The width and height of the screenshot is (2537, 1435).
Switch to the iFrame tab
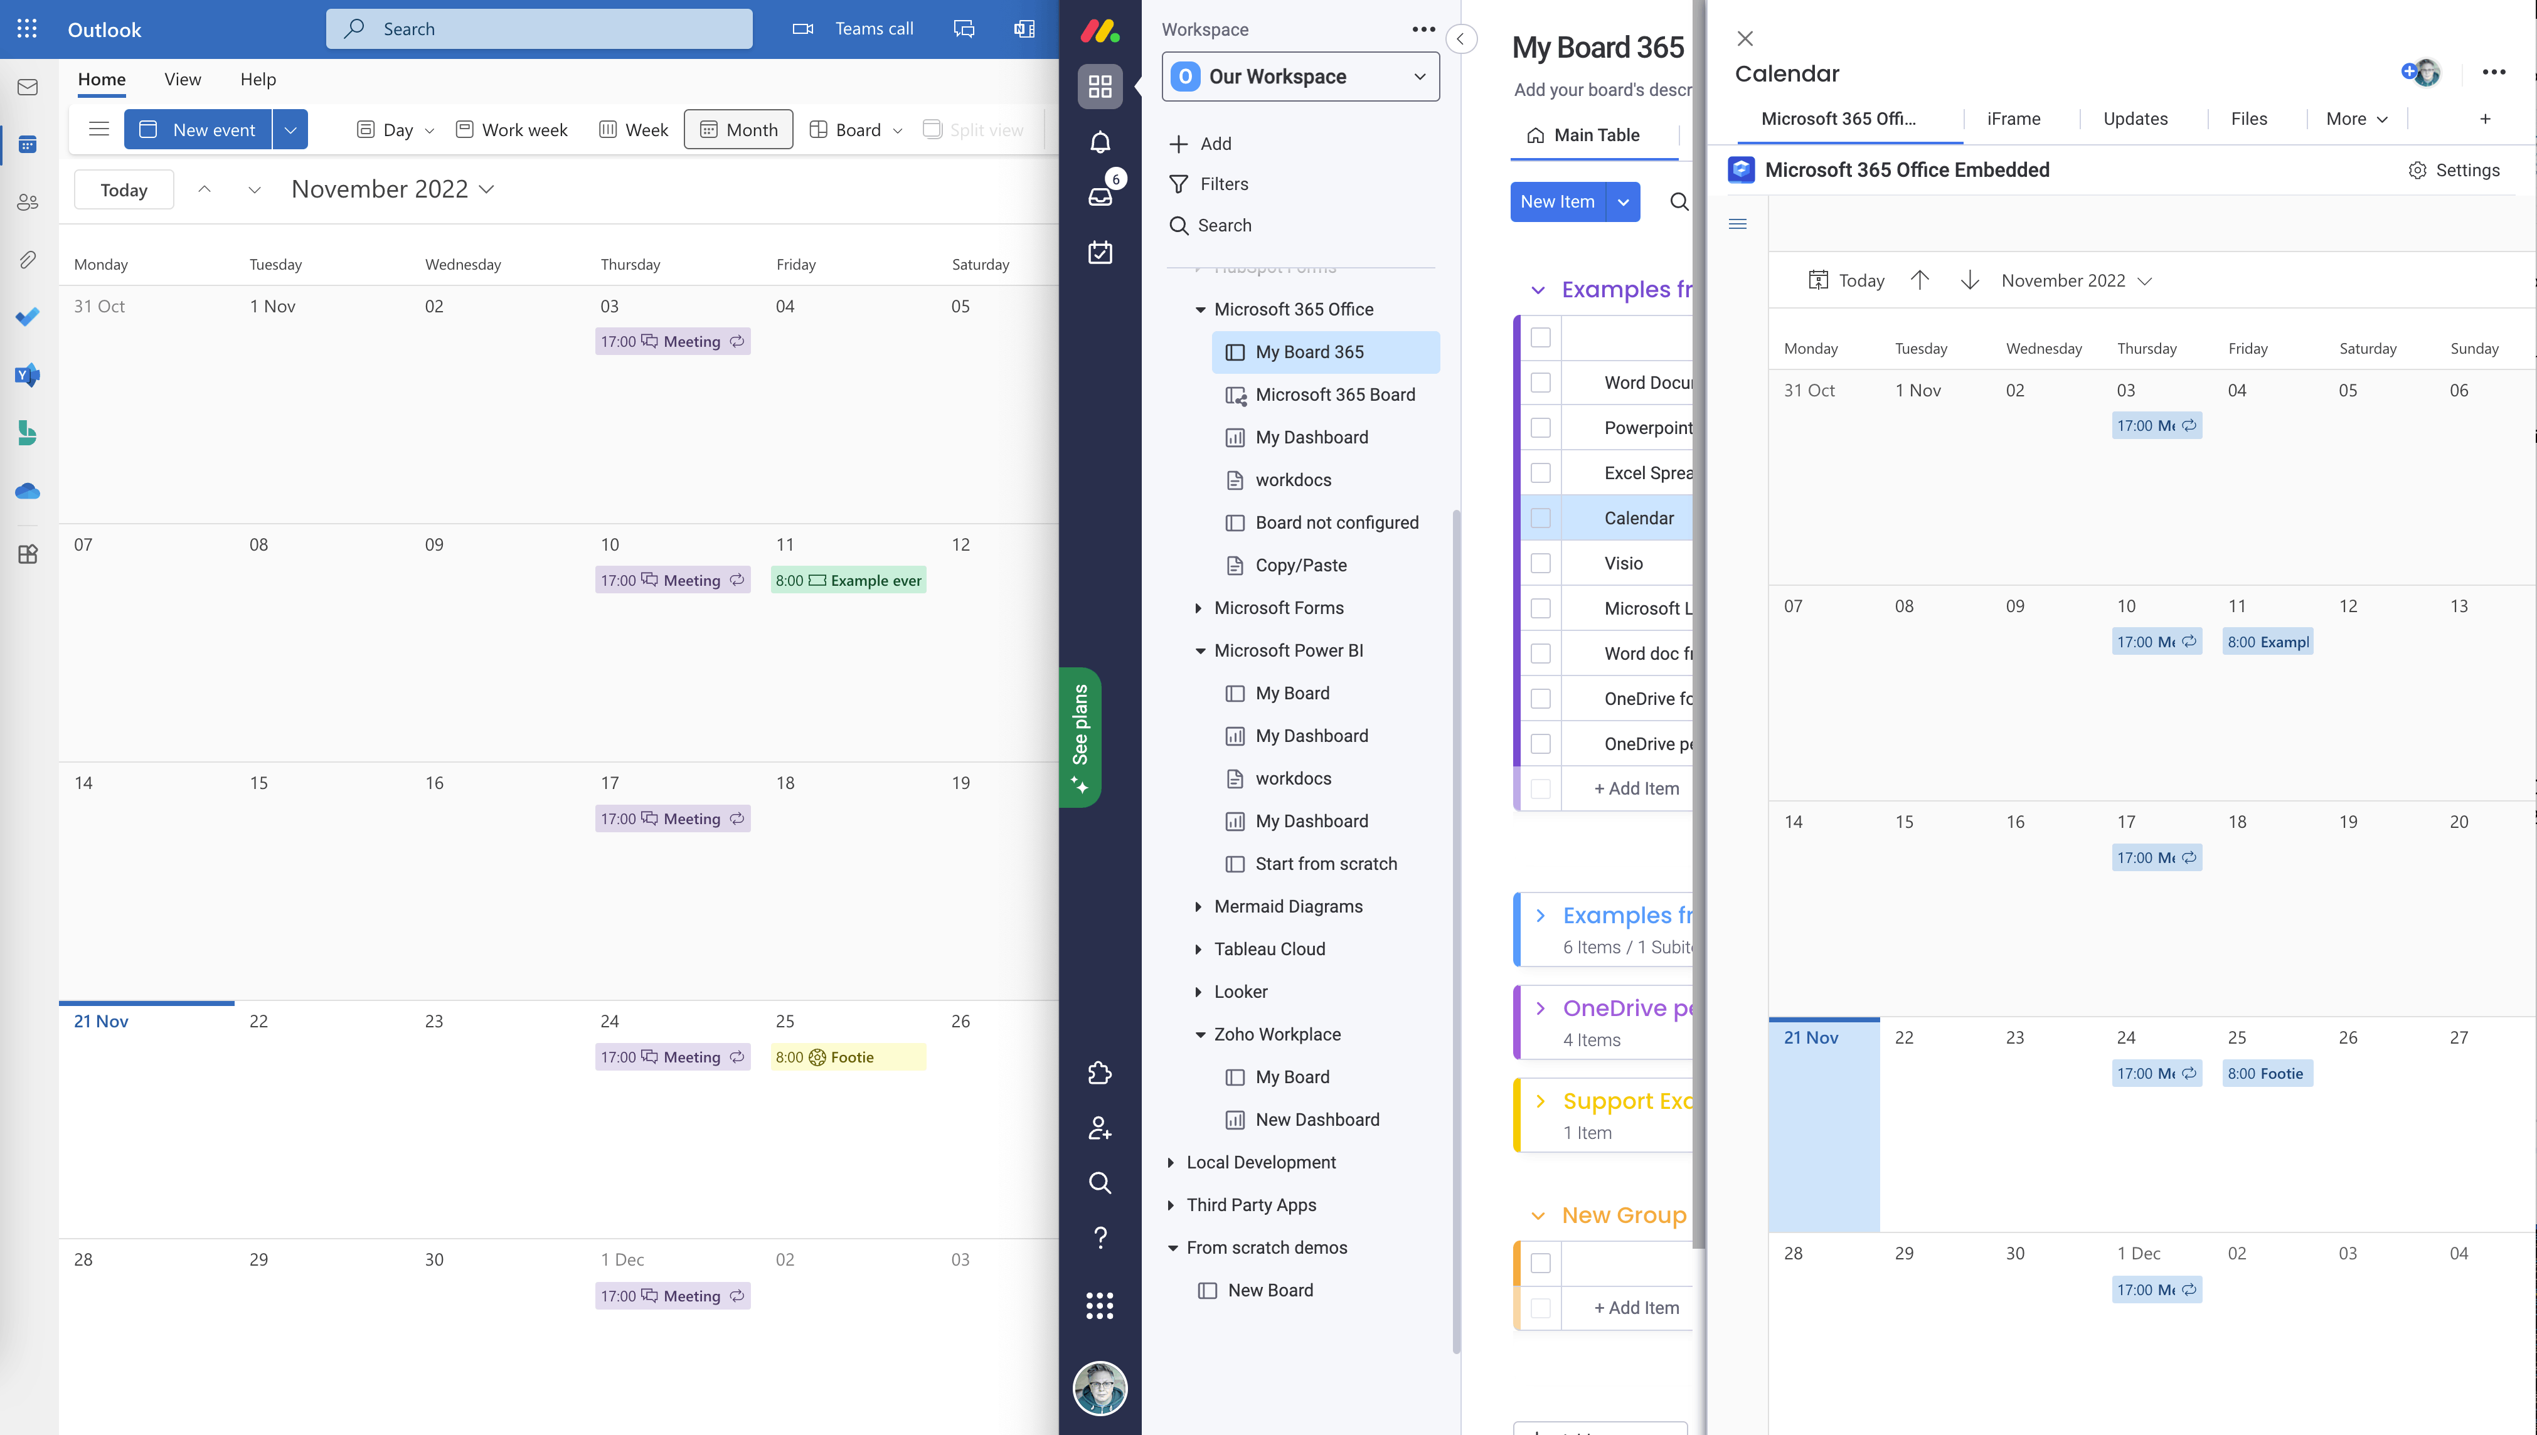click(x=2013, y=119)
